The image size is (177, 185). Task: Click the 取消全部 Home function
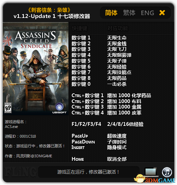[117, 159]
